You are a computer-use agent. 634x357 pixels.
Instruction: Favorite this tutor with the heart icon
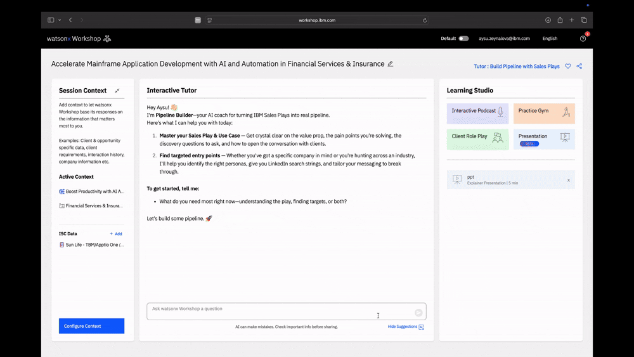[568, 67]
